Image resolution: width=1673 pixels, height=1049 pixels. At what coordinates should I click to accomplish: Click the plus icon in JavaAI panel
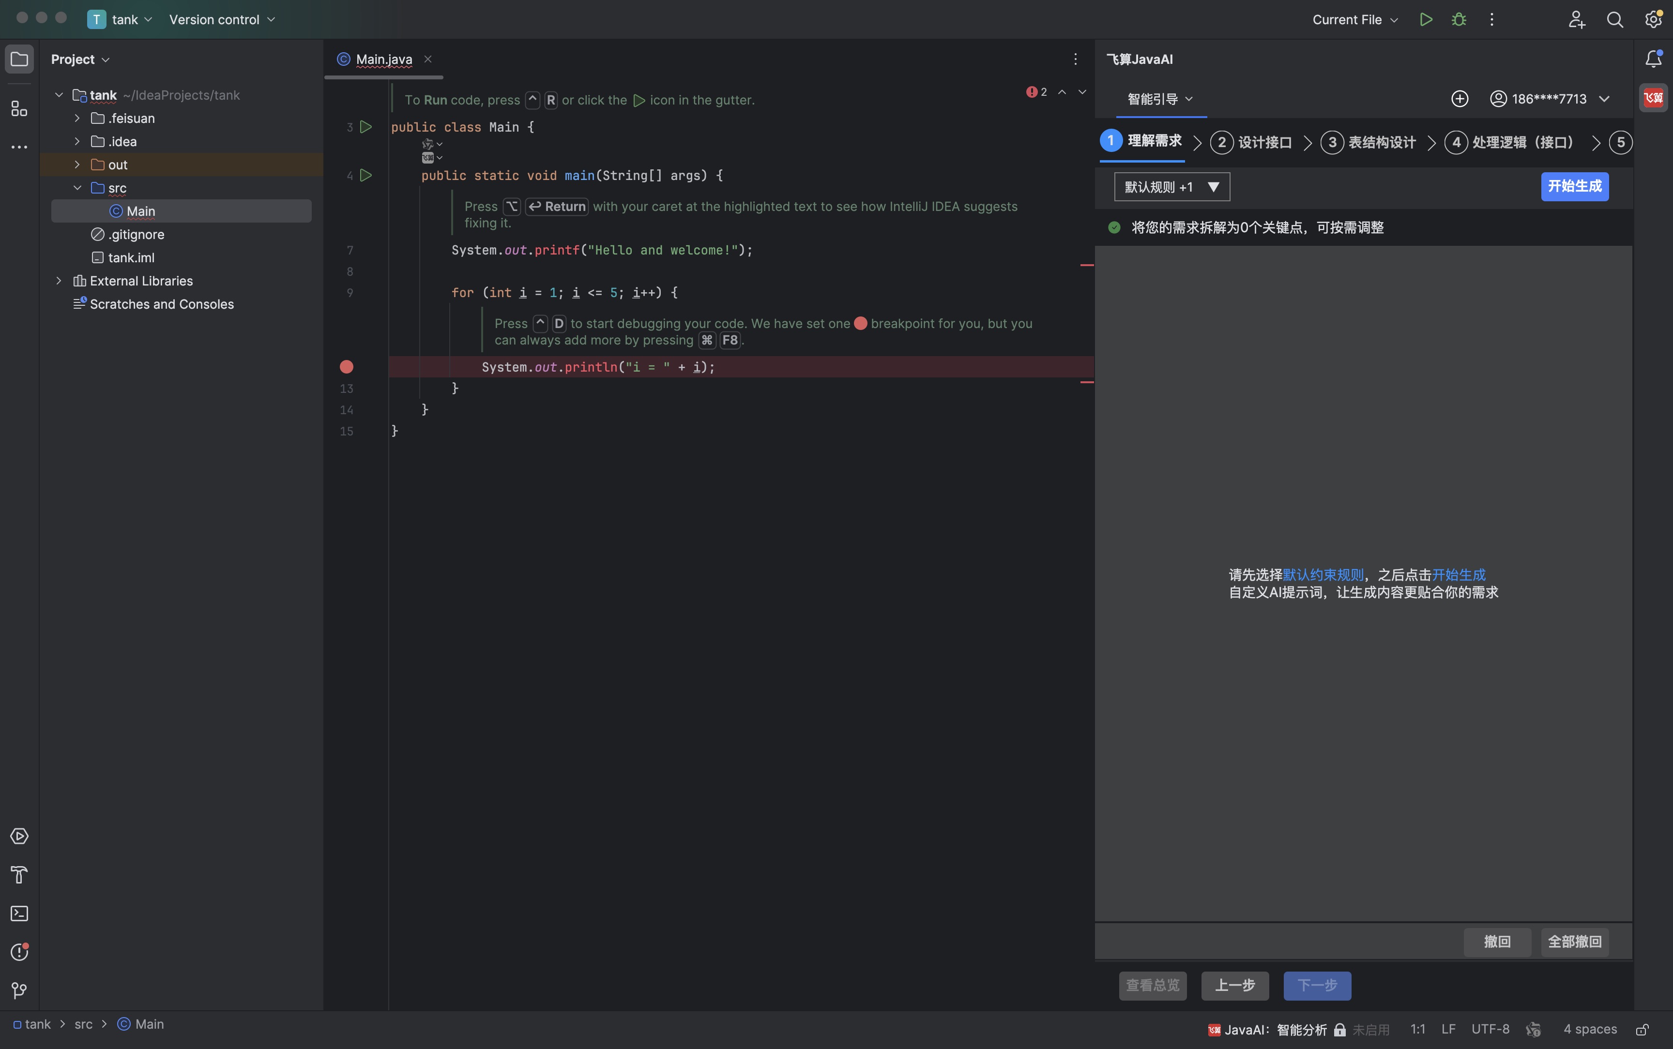(1460, 99)
